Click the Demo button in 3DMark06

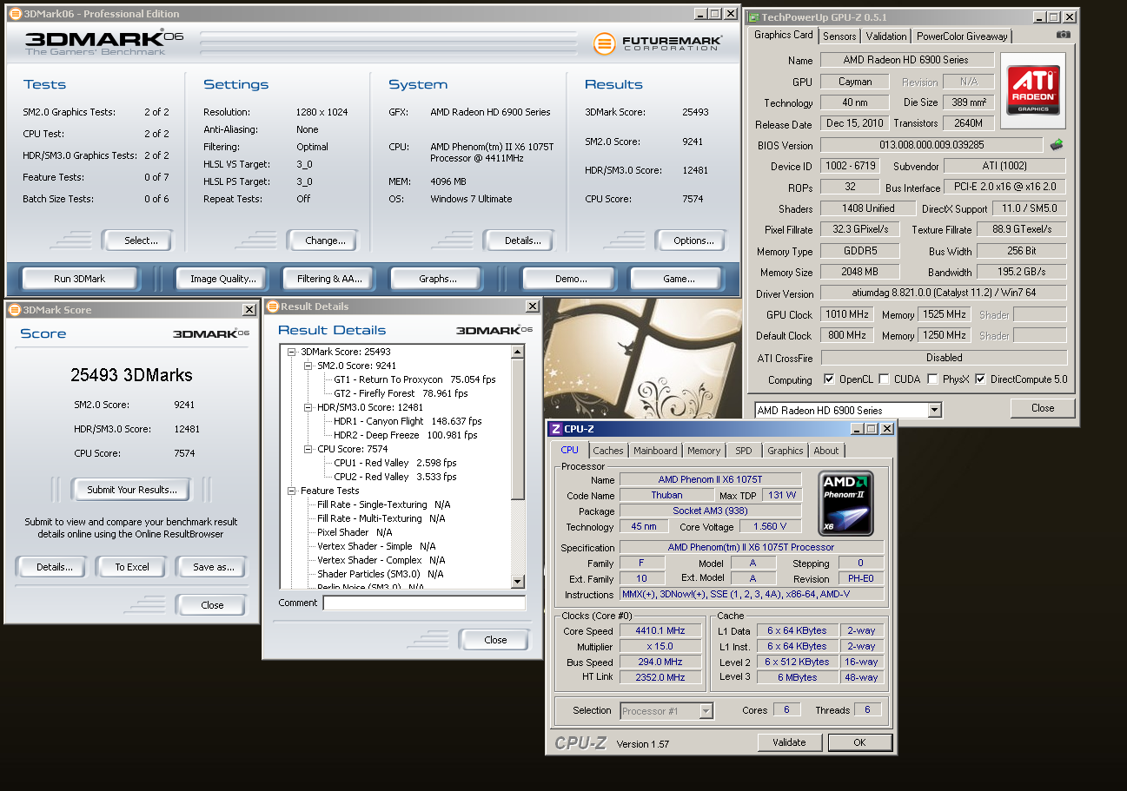pos(570,279)
